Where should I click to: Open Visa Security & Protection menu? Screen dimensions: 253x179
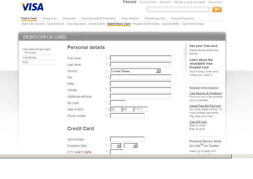[x=98, y=18]
